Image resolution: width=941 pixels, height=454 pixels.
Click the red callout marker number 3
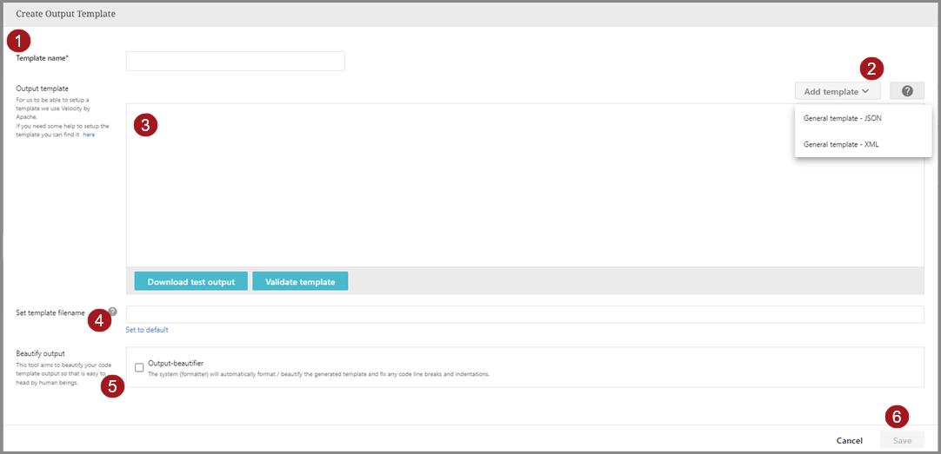tap(146, 124)
